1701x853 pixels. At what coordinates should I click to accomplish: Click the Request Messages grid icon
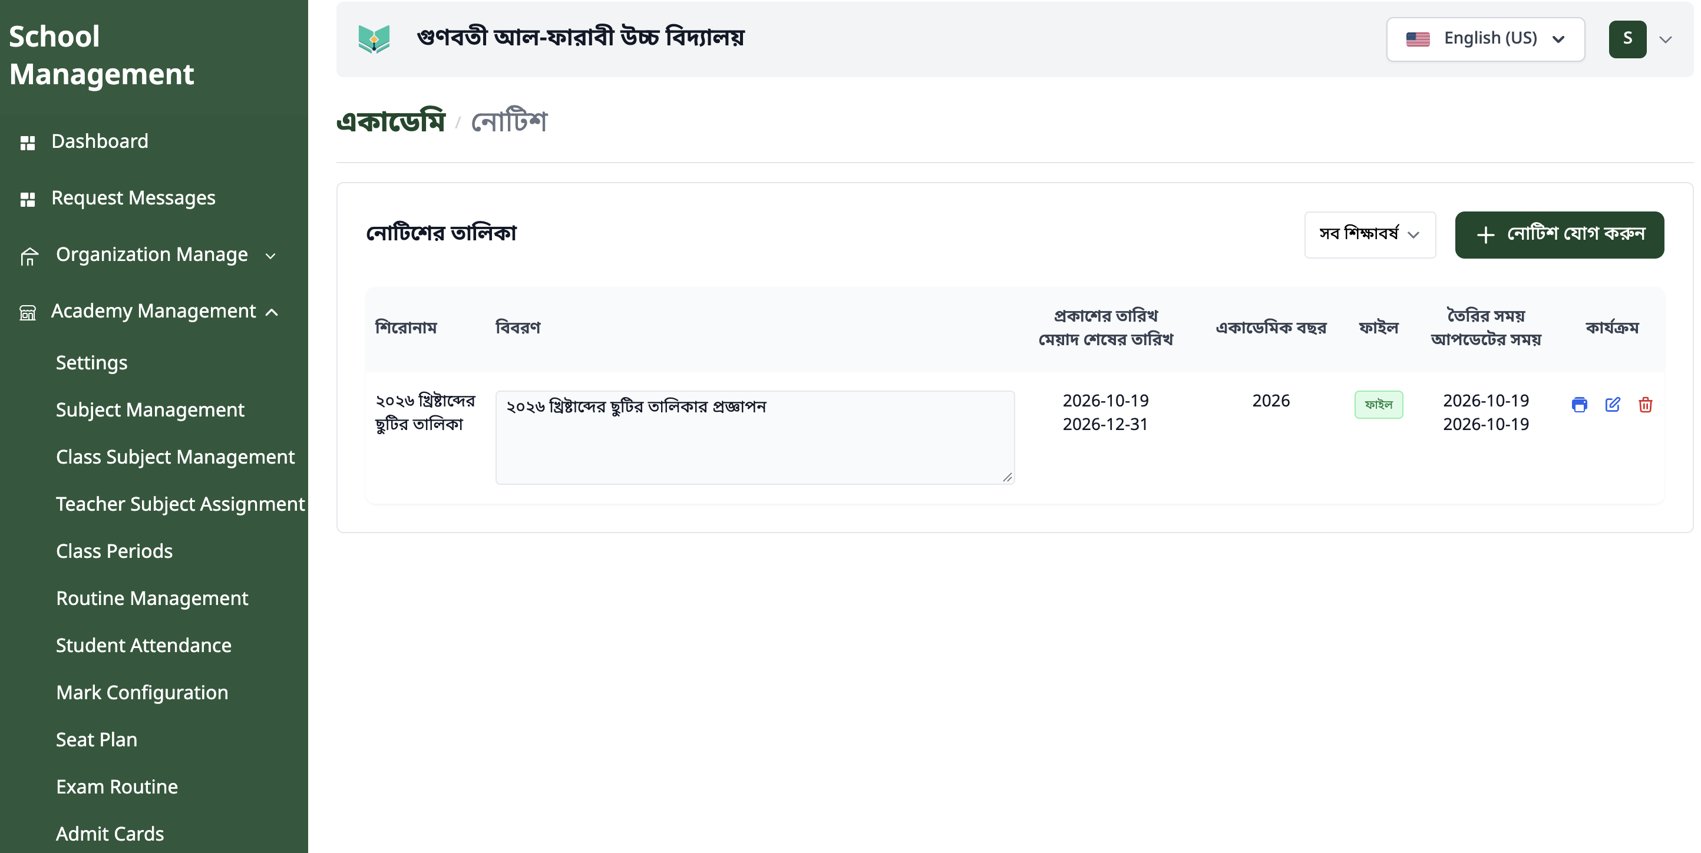pos(28,199)
